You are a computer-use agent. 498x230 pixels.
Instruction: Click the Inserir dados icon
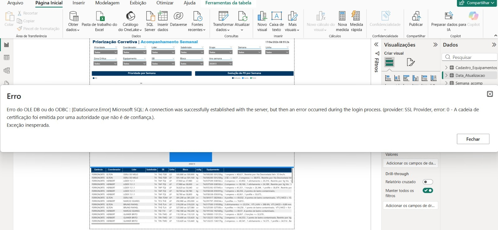point(163,16)
